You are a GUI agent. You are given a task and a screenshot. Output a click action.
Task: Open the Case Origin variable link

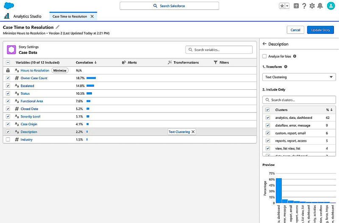click(29, 124)
